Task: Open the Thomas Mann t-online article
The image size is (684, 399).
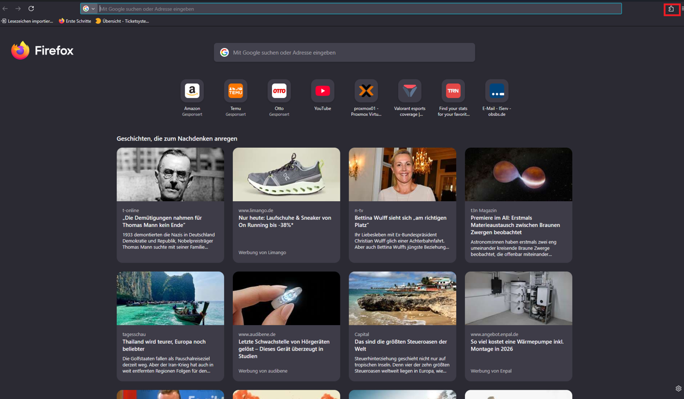Action: tap(170, 222)
